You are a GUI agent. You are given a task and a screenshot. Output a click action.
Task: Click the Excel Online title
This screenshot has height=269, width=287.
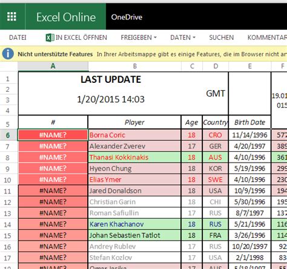tap(66, 17)
